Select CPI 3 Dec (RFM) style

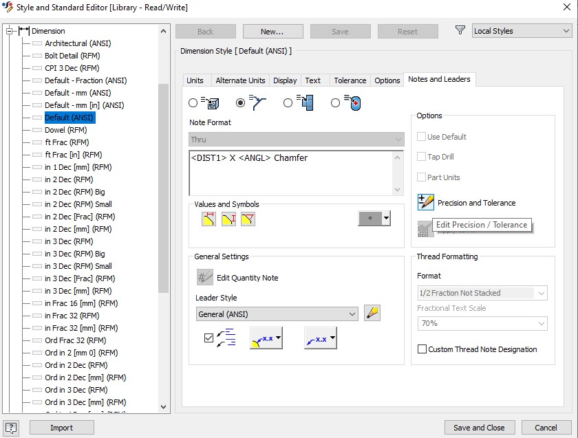(x=72, y=68)
